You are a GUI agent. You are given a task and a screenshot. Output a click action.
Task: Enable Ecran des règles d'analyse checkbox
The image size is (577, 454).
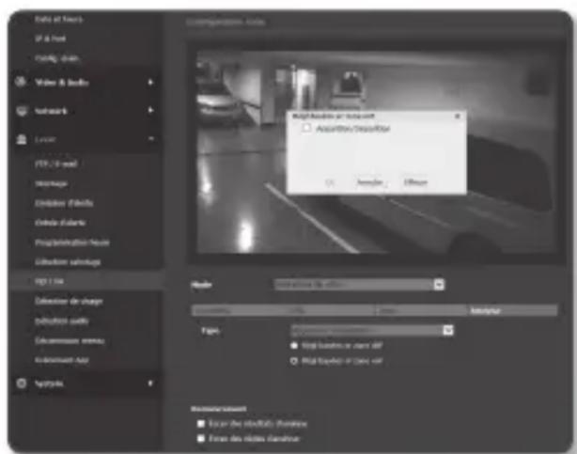click(200, 438)
